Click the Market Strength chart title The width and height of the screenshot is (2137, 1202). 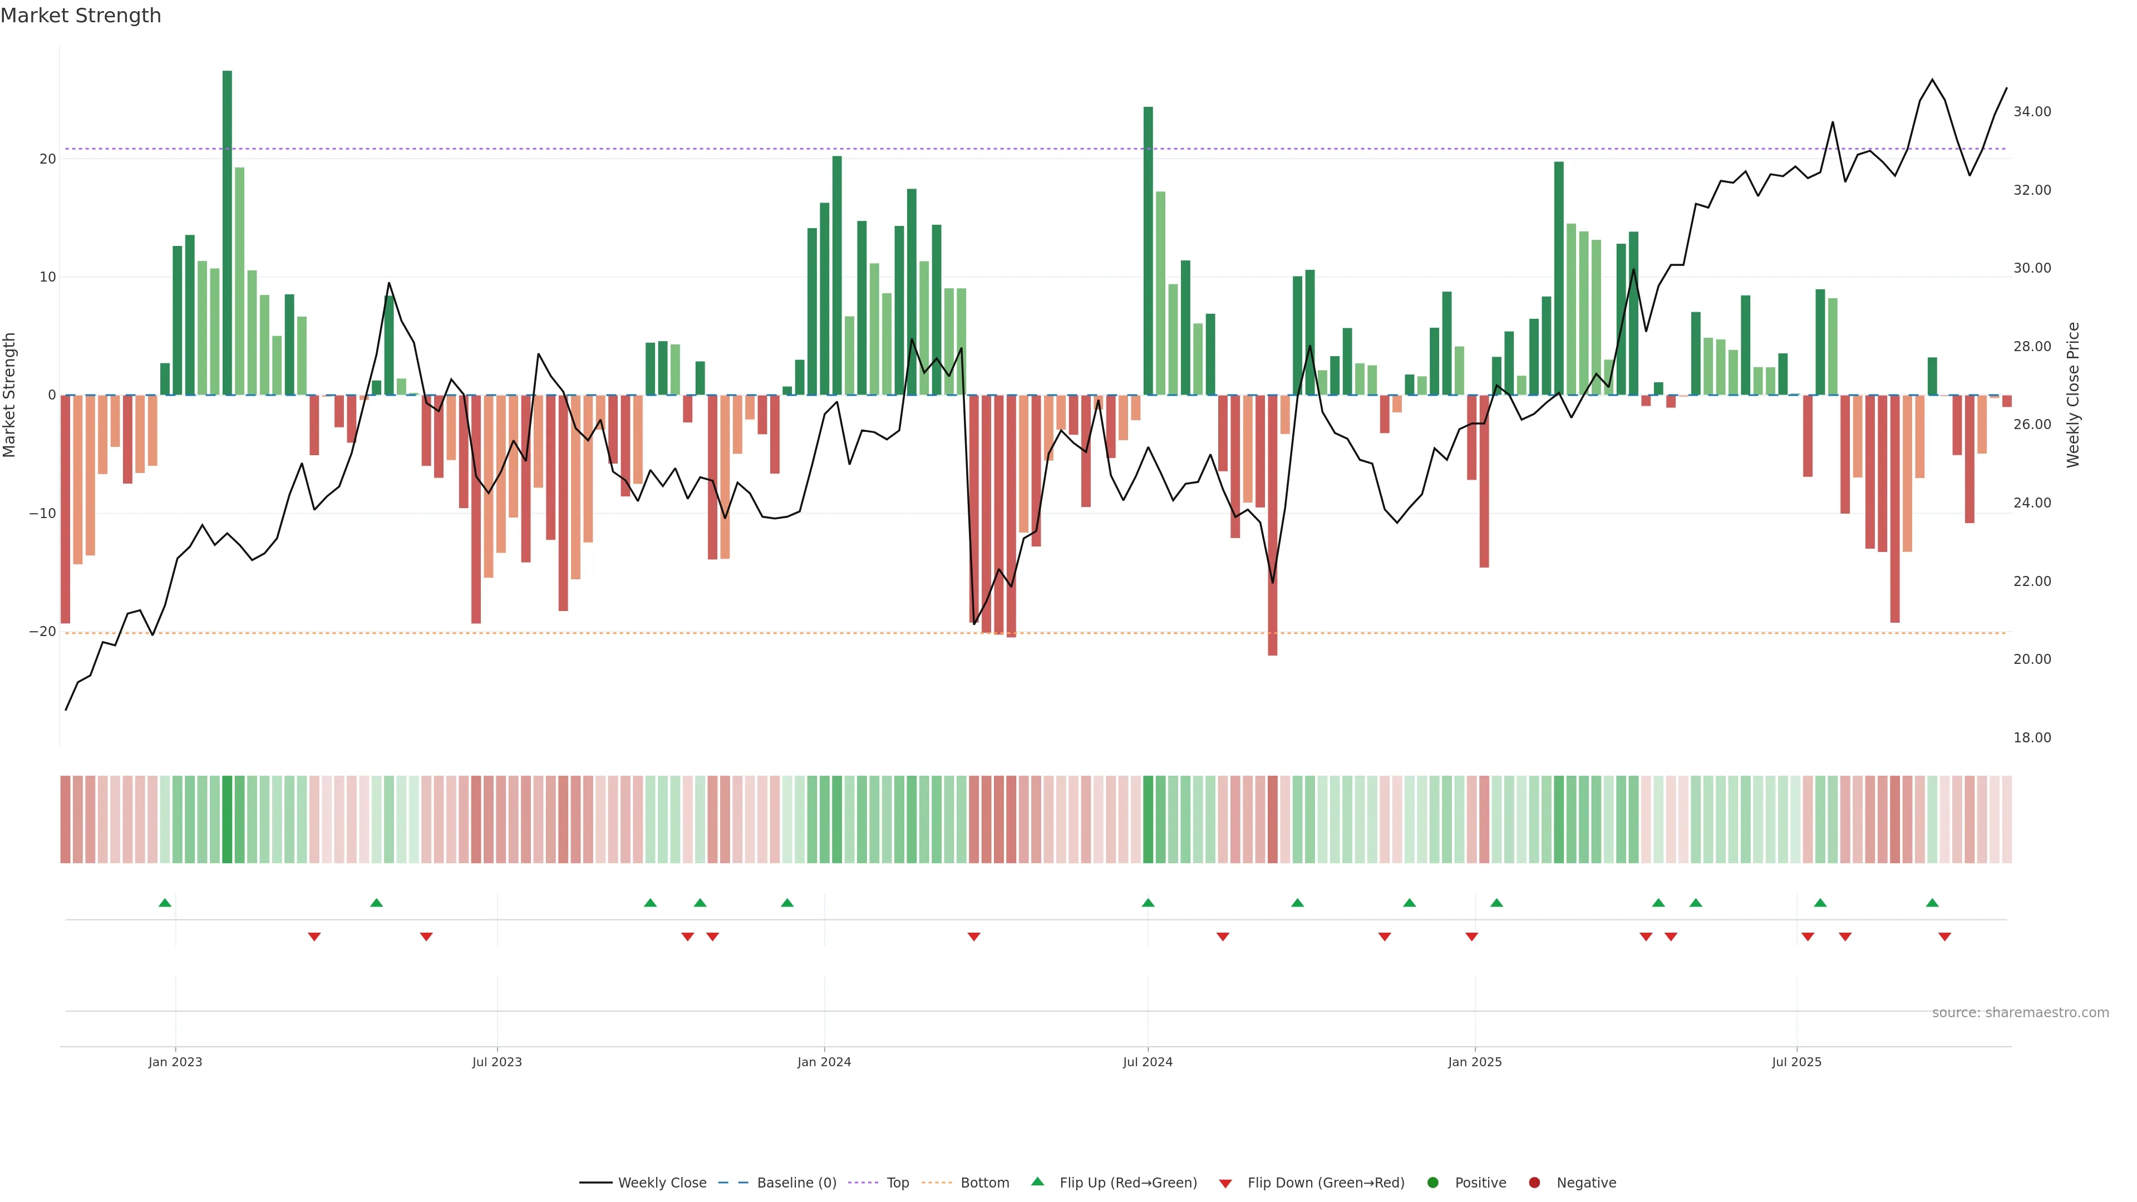(81, 16)
